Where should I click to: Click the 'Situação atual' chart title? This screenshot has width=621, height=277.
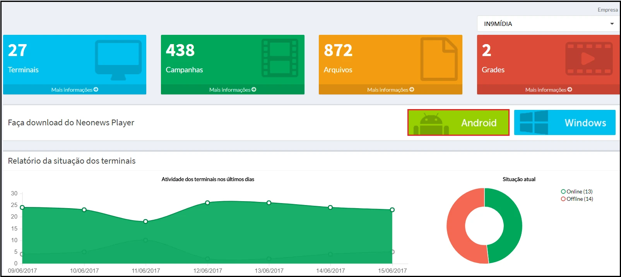coord(519,179)
